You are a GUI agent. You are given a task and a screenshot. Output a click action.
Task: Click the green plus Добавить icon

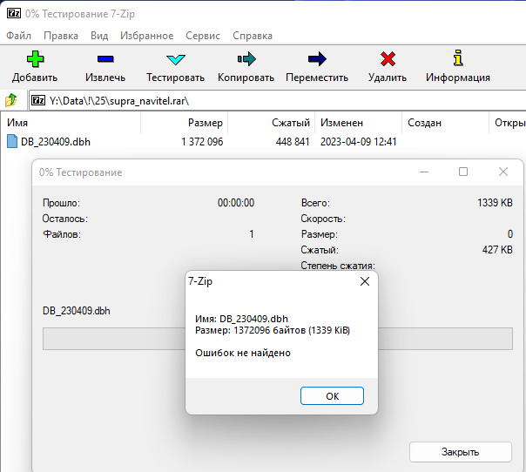(x=35, y=60)
